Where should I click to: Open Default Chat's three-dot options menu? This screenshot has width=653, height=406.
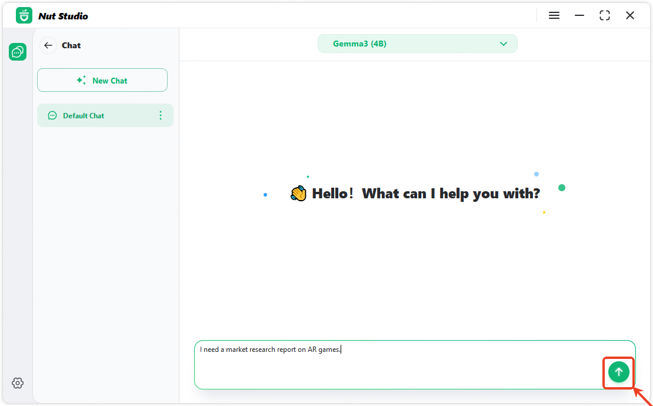click(x=161, y=115)
